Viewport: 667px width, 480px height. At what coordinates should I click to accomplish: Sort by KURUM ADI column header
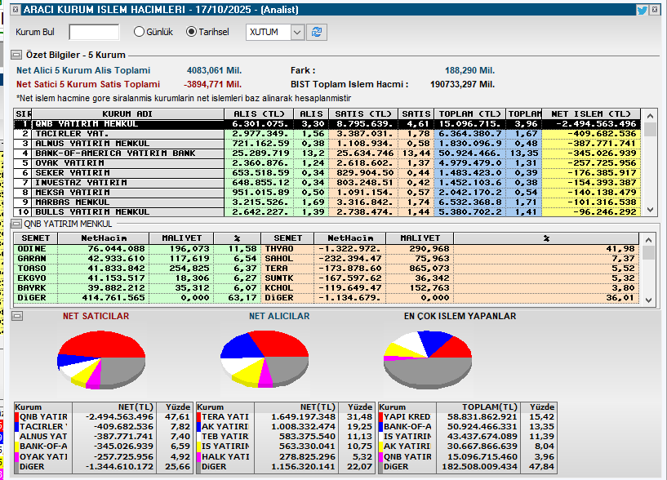tap(127, 113)
